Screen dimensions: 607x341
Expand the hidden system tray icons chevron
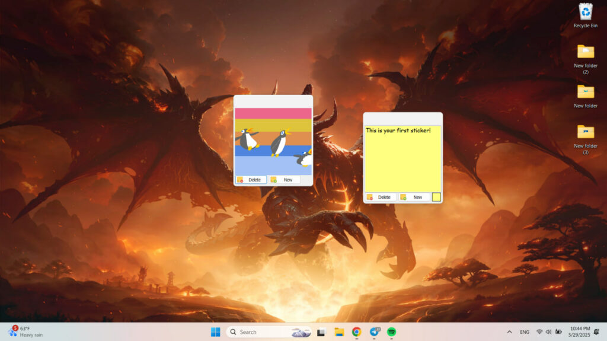(x=509, y=332)
